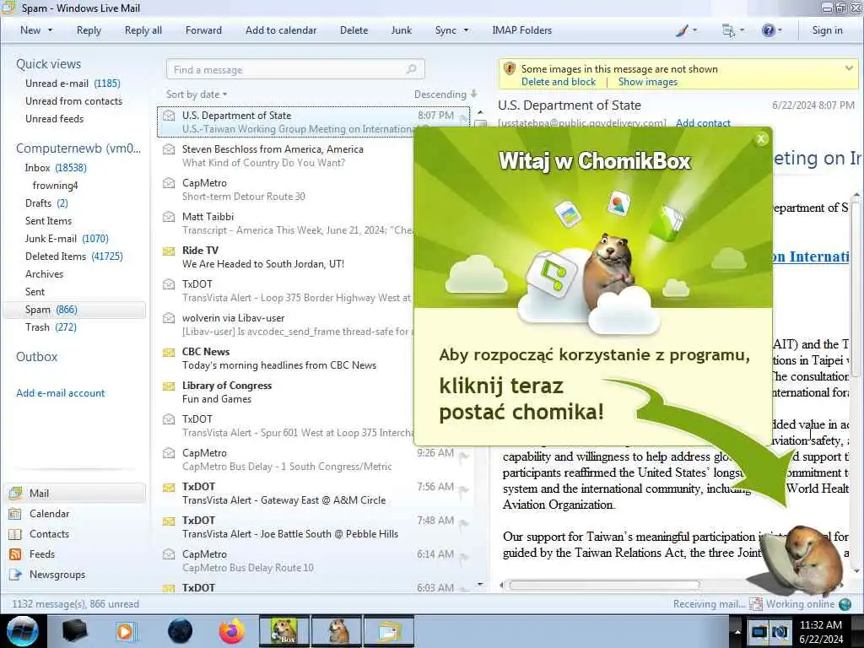The height and width of the screenshot is (648, 864).
Task: Click message list scroll down arrow
Action: pyautogui.click(x=480, y=584)
